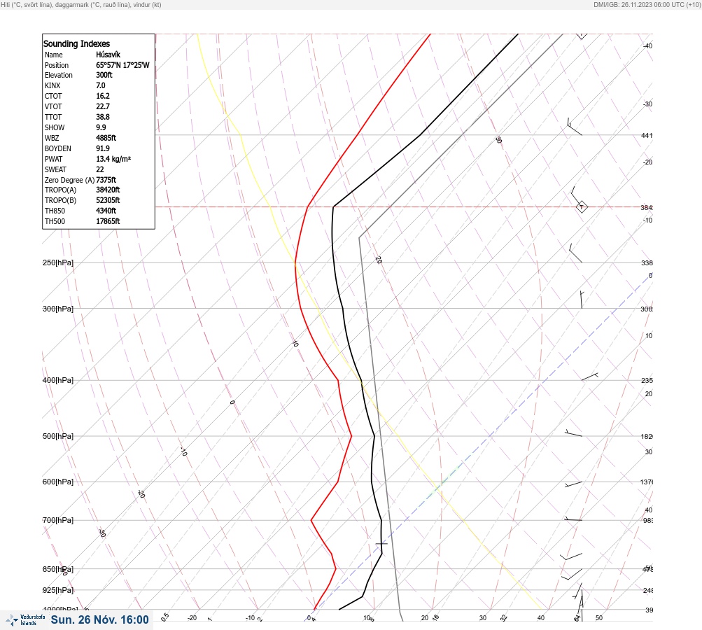702x630 pixels.
Task: Click the WBZ value '4885ft'
Action: click(x=106, y=138)
